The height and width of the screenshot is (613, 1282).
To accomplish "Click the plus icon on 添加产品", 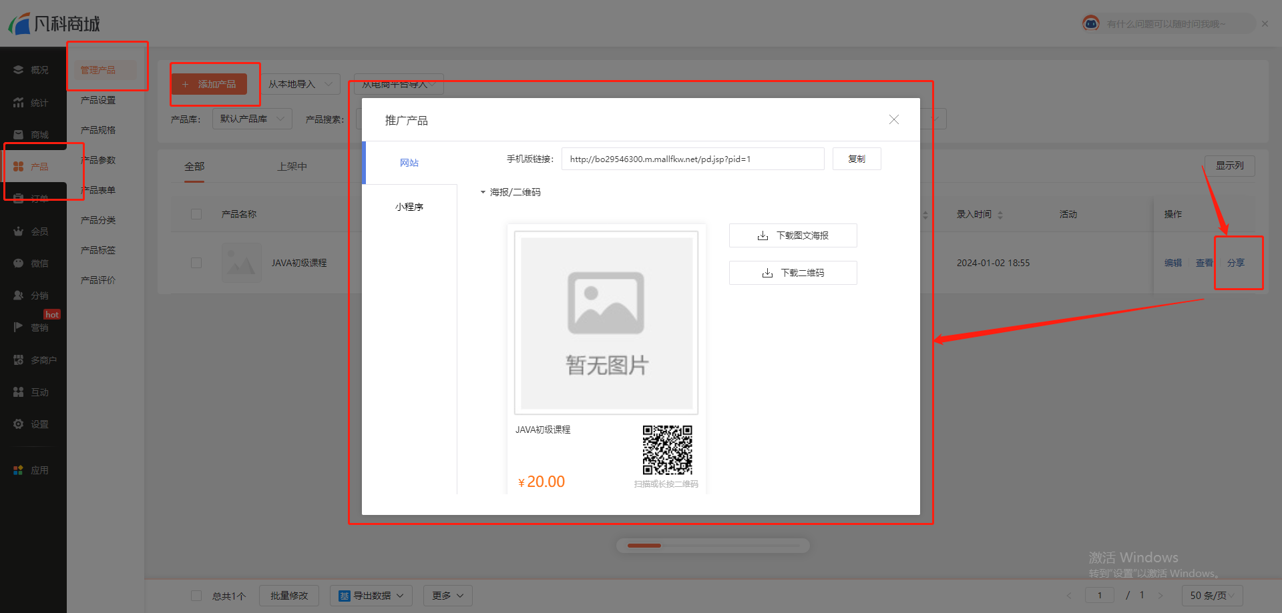I will point(186,85).
